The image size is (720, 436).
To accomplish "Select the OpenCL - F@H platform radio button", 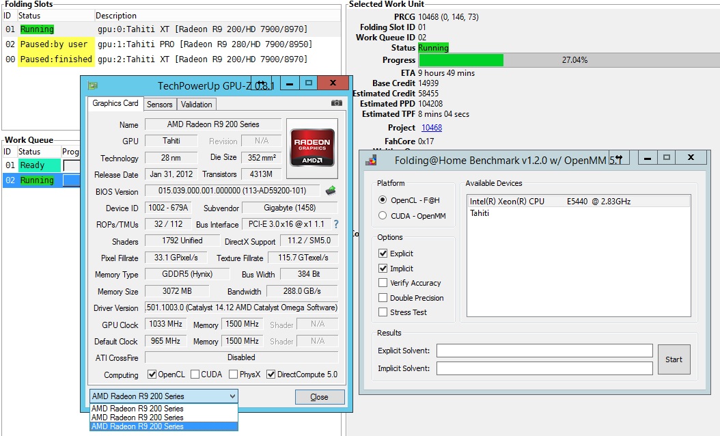I will [x=383, y=200].
